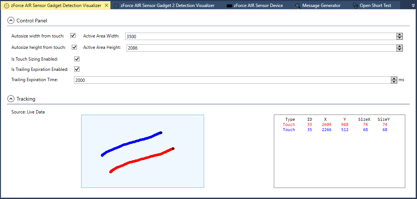Close the Gadget Detection Visualizer tab
Viewport: 417px width, 199px height.
click(x=106, y=6)
